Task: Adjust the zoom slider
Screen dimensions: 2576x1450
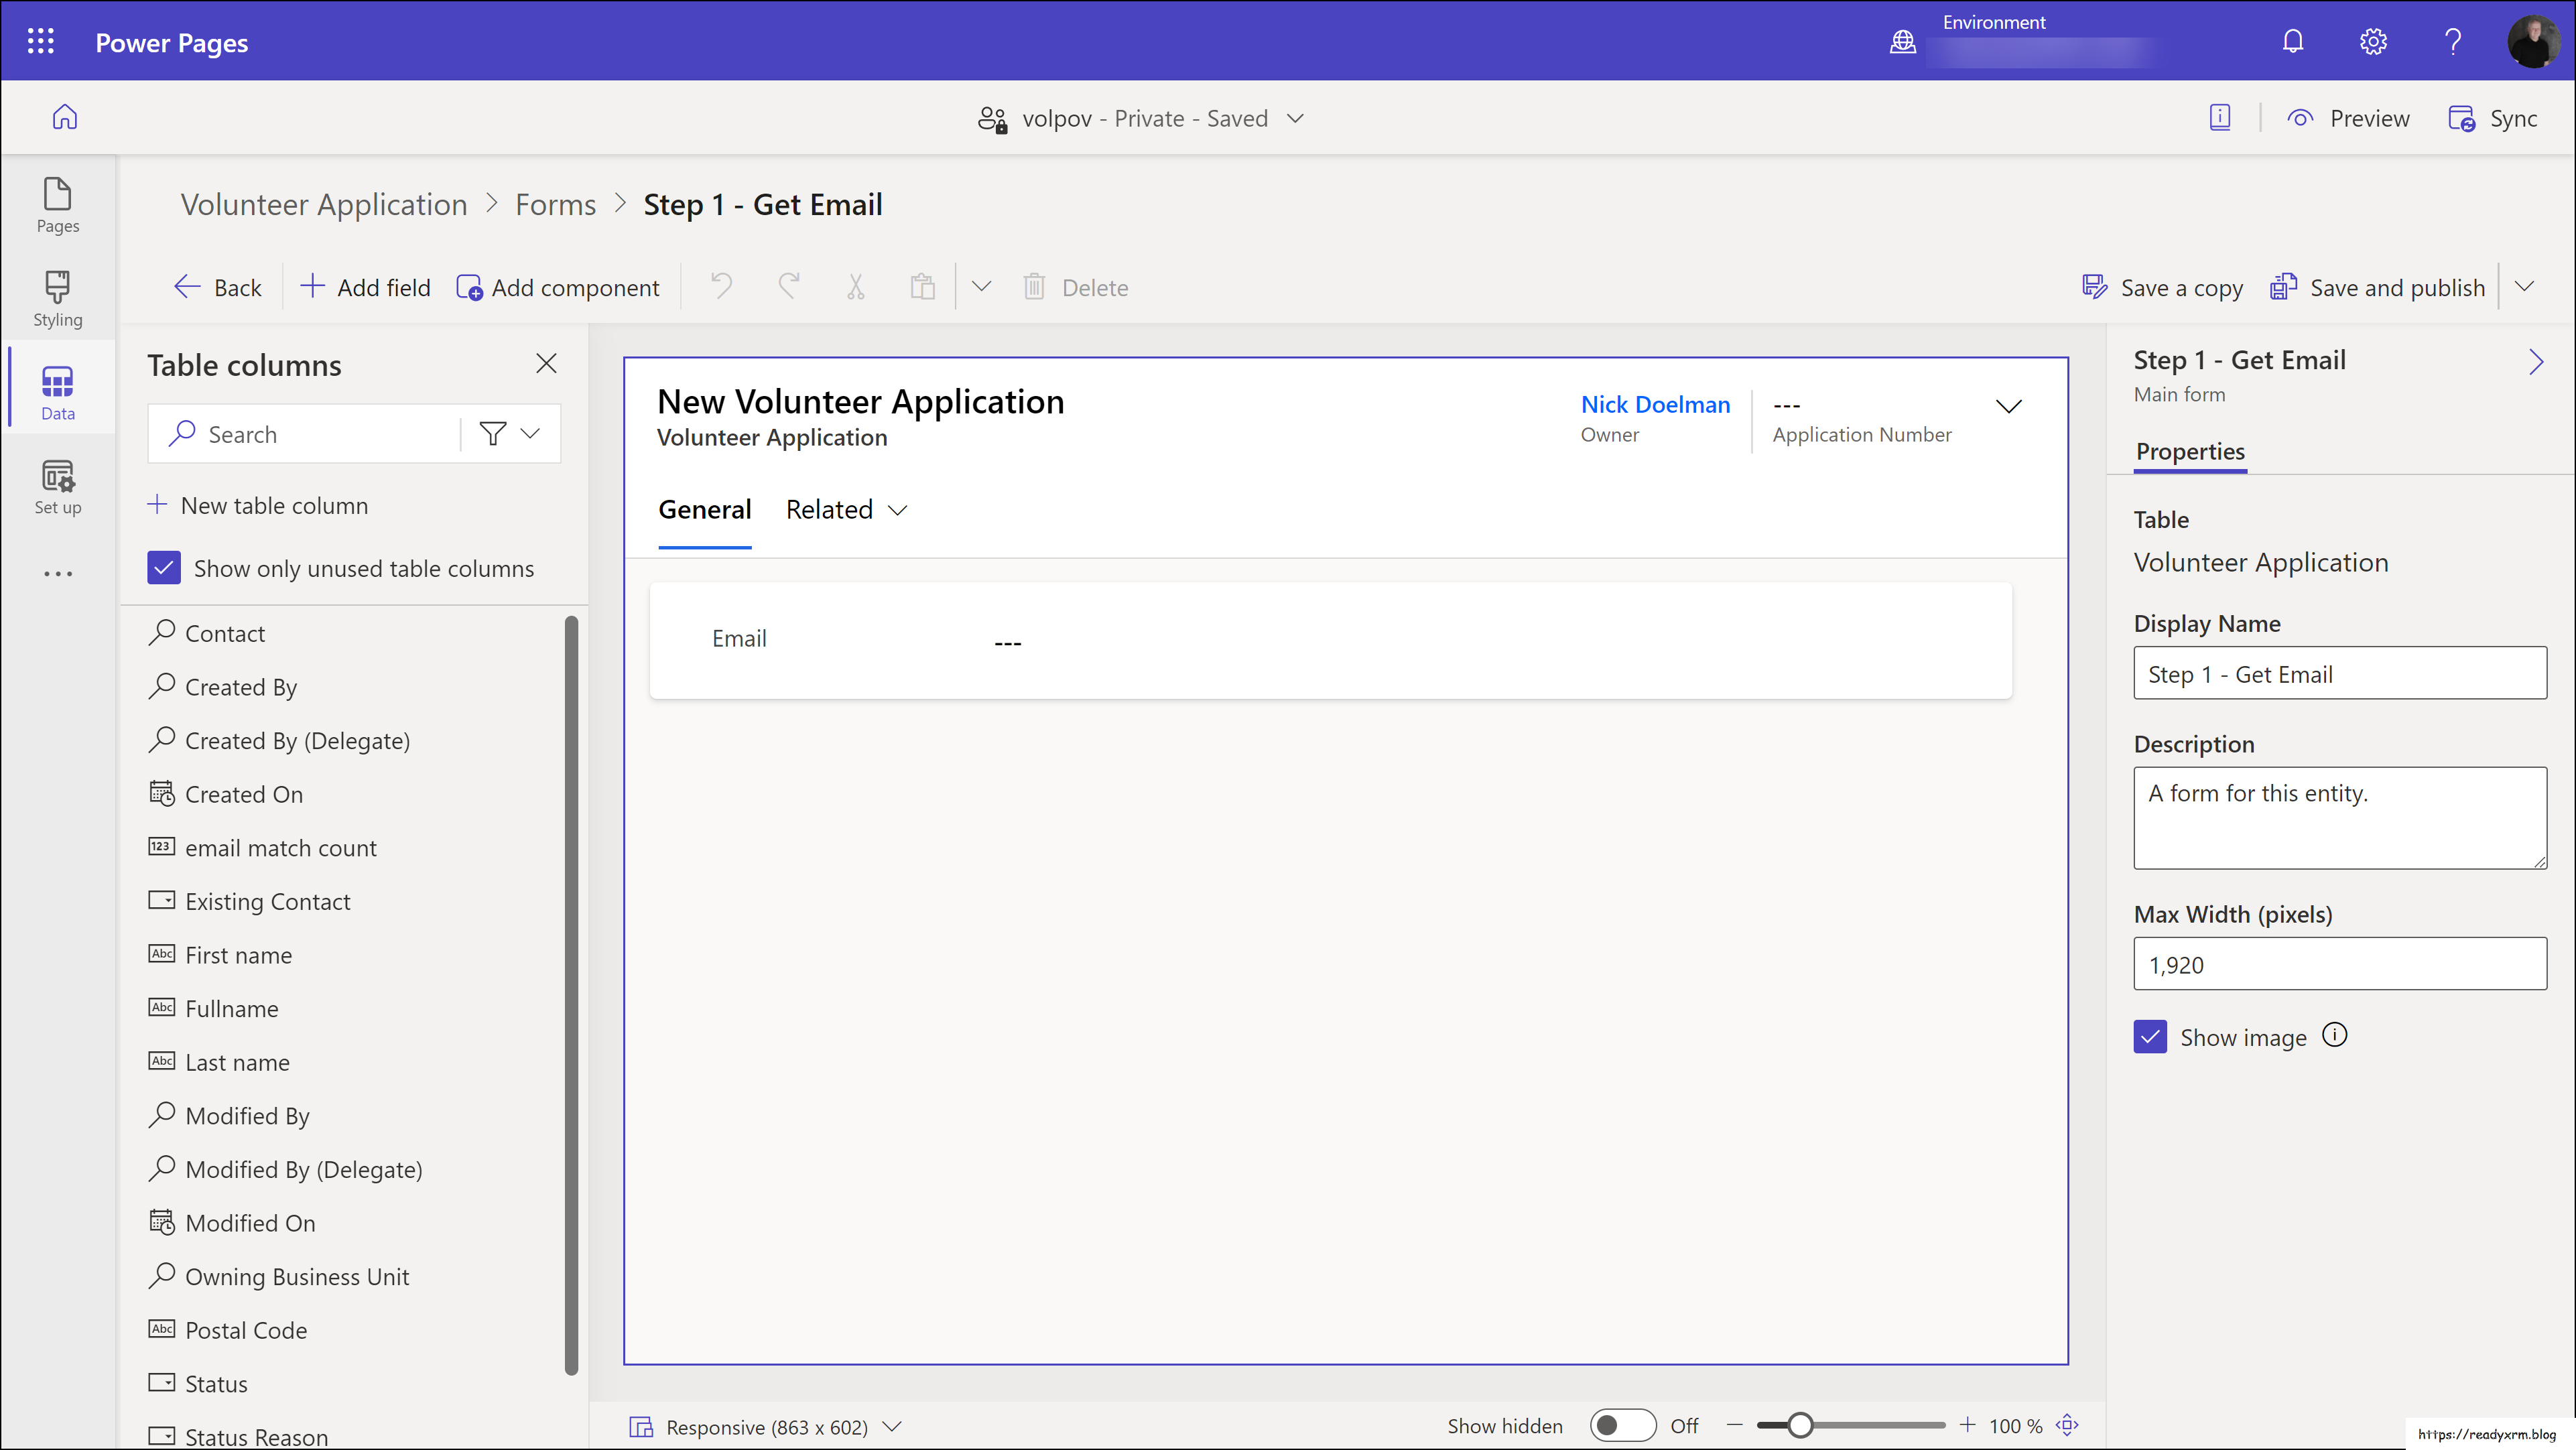Action: point(1800,1424)
